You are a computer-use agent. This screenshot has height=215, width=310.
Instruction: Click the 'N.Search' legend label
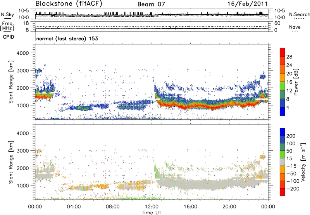click(299, 14)
